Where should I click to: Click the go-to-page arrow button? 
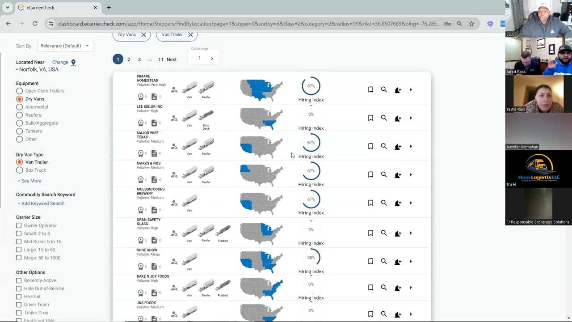tap(212, 59)
